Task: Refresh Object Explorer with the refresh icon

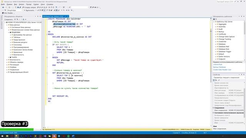Action: pos(23,20)
